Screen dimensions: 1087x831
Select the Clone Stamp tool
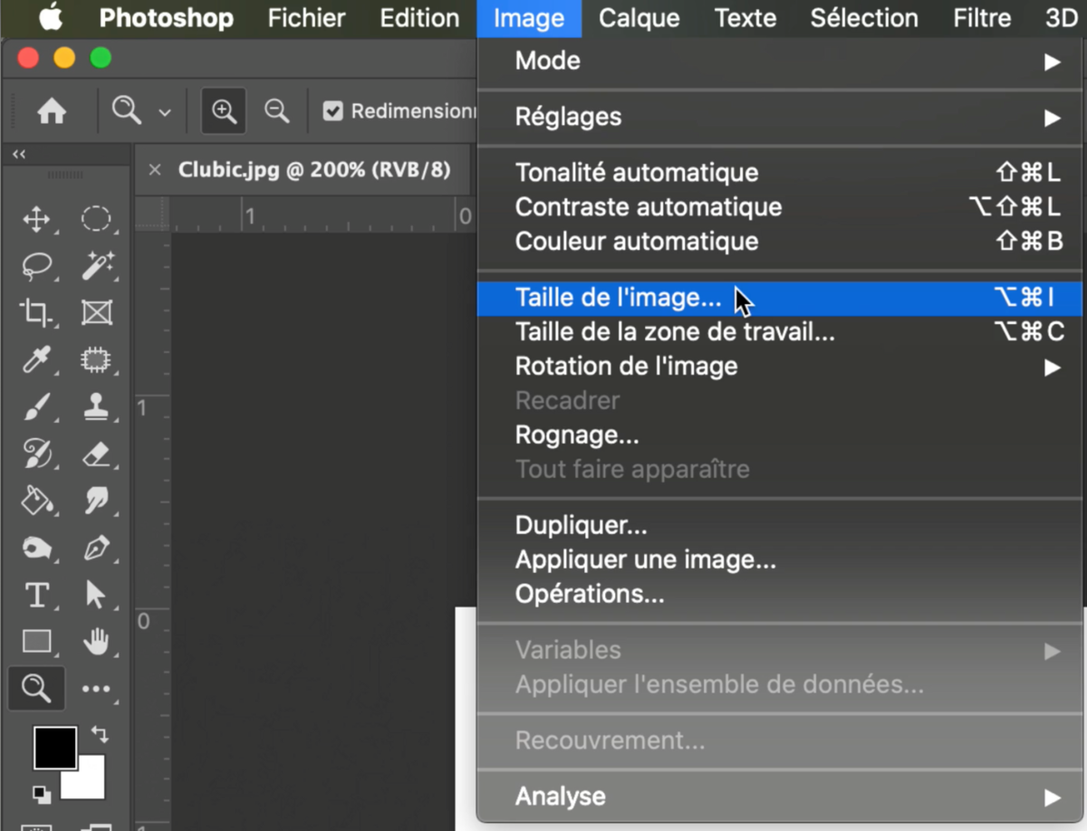click(96, 407)
